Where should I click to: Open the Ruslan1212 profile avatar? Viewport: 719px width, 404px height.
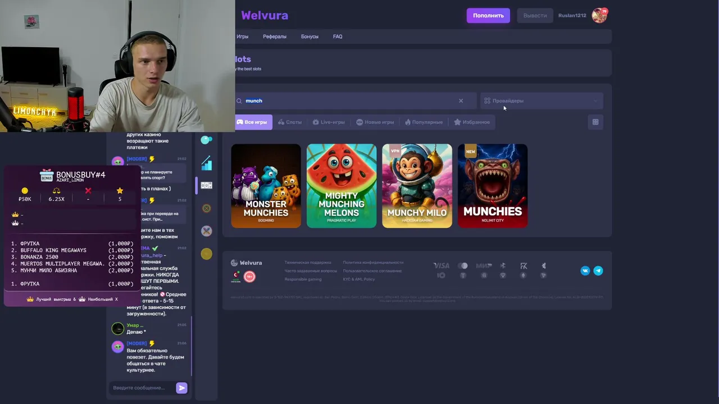599,16
